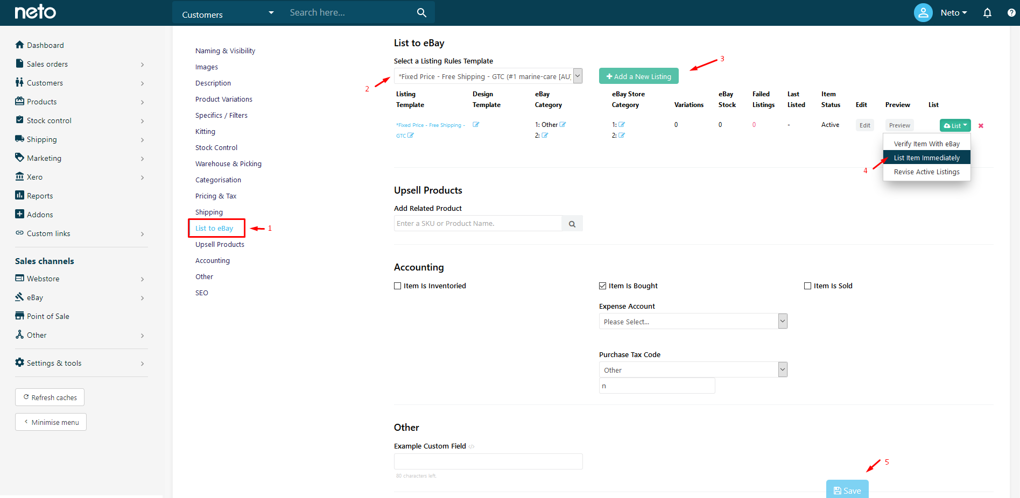
Task: Open the user avatar icon
Action: click(x=923, y=12)
